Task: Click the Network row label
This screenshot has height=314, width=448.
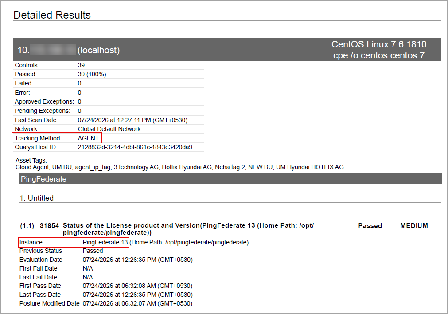Action: pyautogui.click(x=27, y=129)
